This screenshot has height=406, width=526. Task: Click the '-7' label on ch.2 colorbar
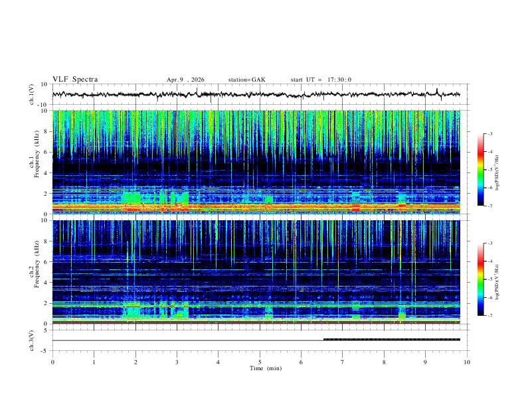pyautogui.click(x=490, y=316)
